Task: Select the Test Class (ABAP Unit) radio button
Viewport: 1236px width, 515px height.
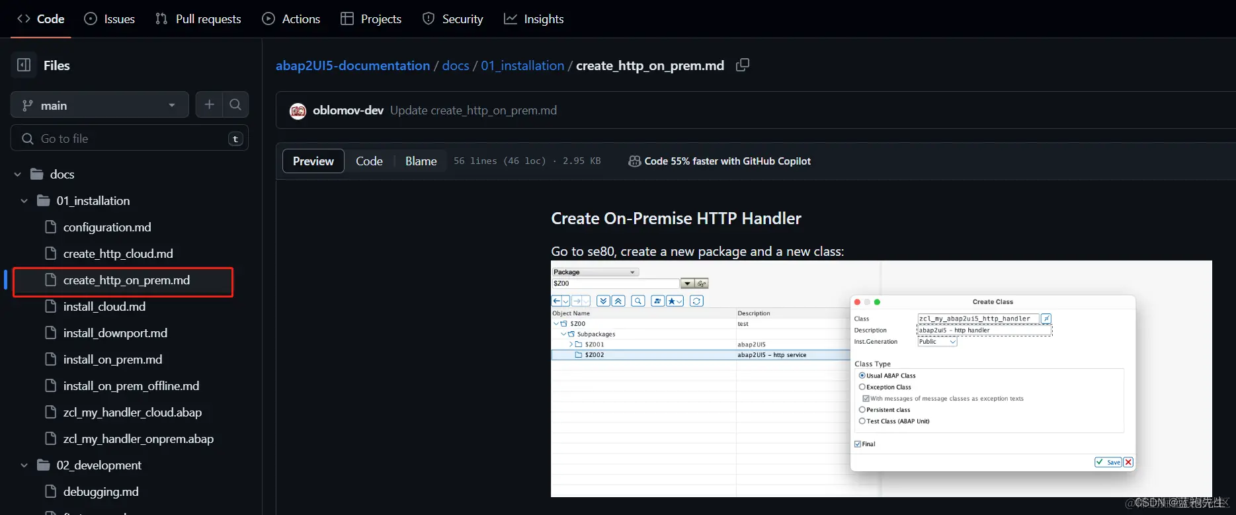Action: [862, 421]
